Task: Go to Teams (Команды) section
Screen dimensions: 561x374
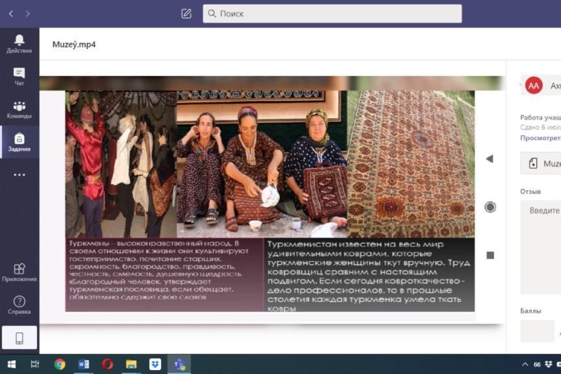Action: pos(19,109)
